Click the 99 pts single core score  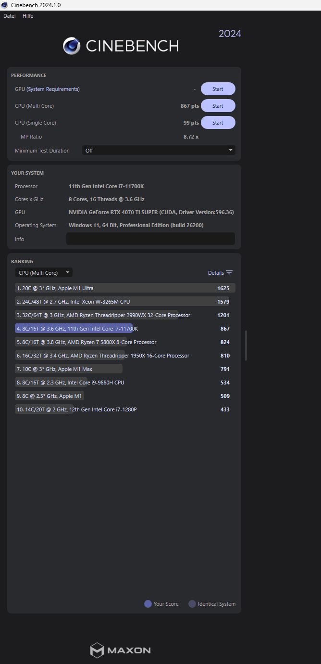click(x=191, y=123)
